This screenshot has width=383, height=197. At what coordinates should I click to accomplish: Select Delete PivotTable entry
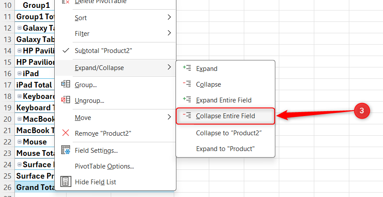pos(115,3)
